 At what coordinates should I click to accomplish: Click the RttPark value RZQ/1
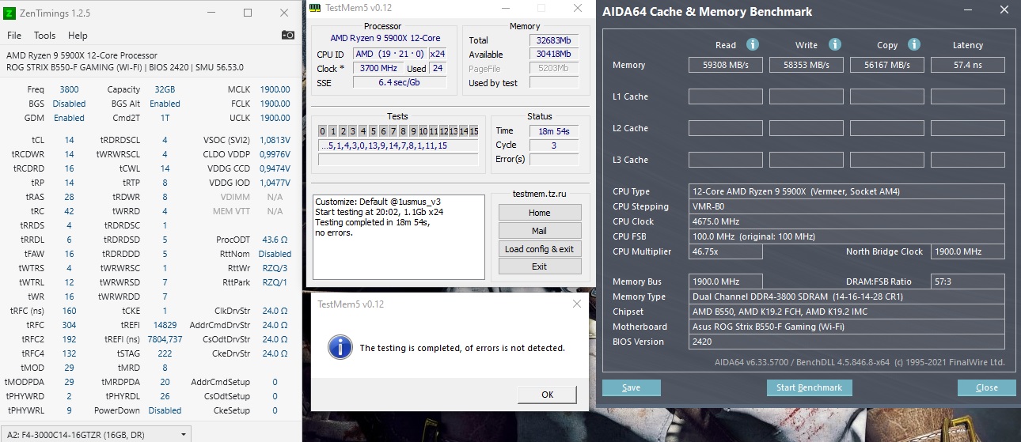[275, 282]
